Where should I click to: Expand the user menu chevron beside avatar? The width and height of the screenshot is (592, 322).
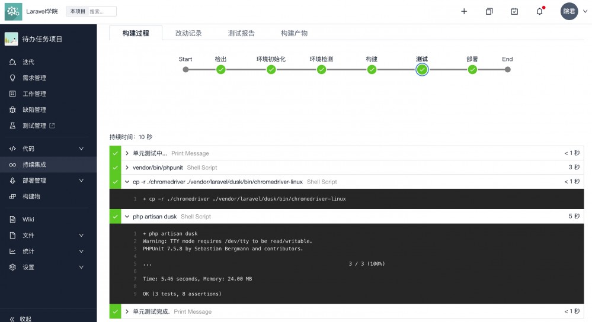[x=585, y=11]
